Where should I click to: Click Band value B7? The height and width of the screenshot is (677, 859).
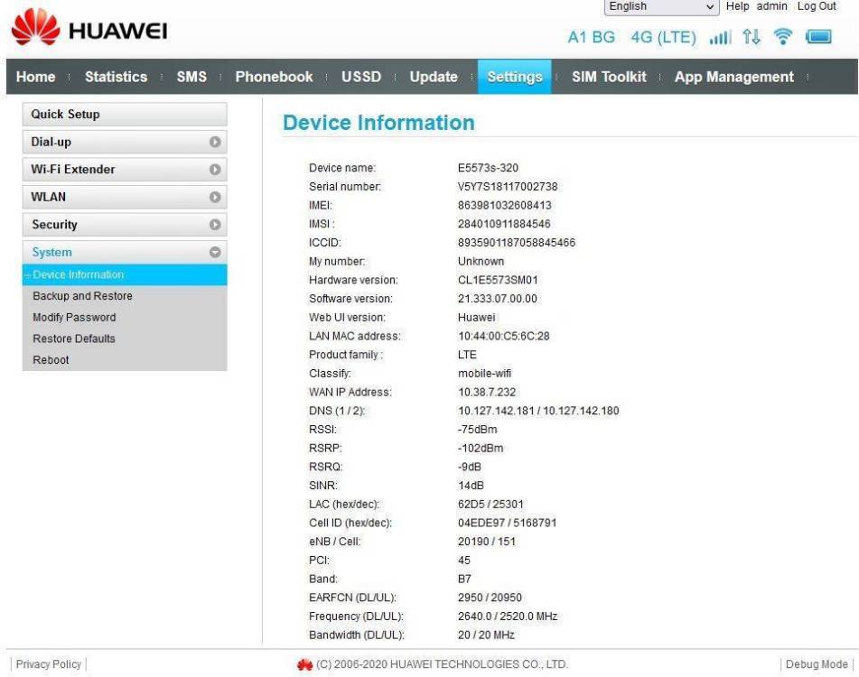[464, 579]
